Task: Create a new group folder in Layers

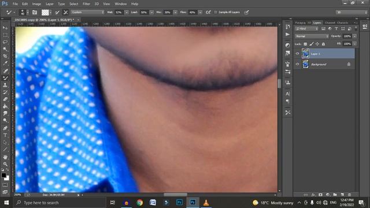Action: pos(335,195)
